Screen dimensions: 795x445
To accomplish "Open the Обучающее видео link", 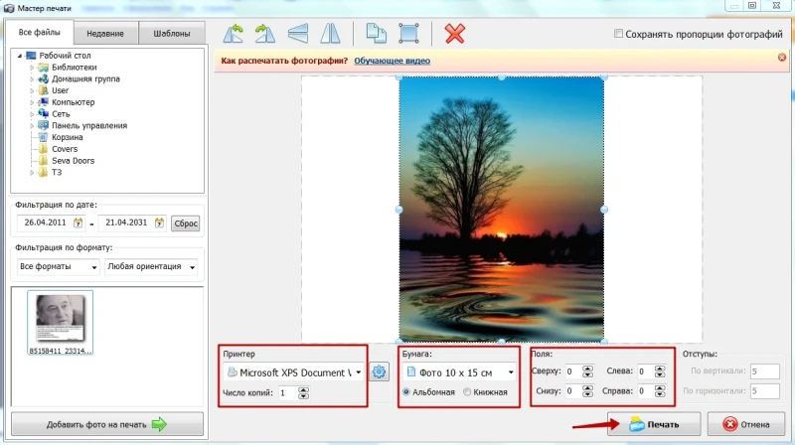I will pyautogui.click(x=392, y=61).
